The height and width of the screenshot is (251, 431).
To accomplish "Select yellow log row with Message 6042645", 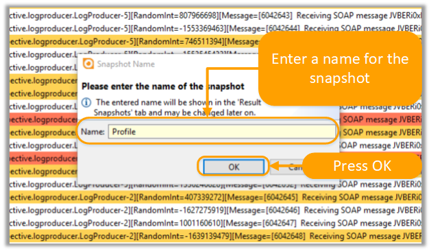I will [215, 198].
